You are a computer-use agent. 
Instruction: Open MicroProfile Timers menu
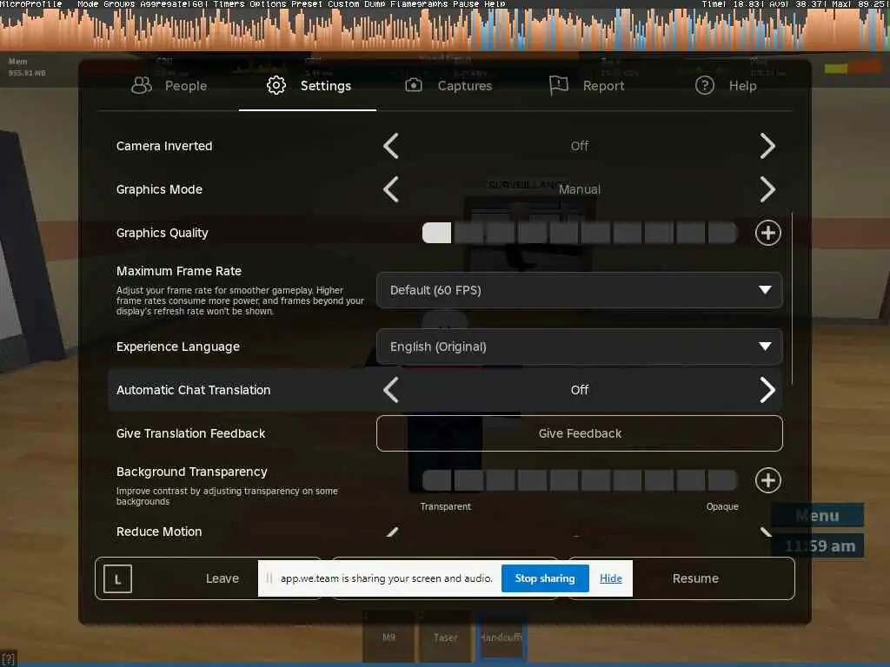pyautogui.click(x=229, y=4)
